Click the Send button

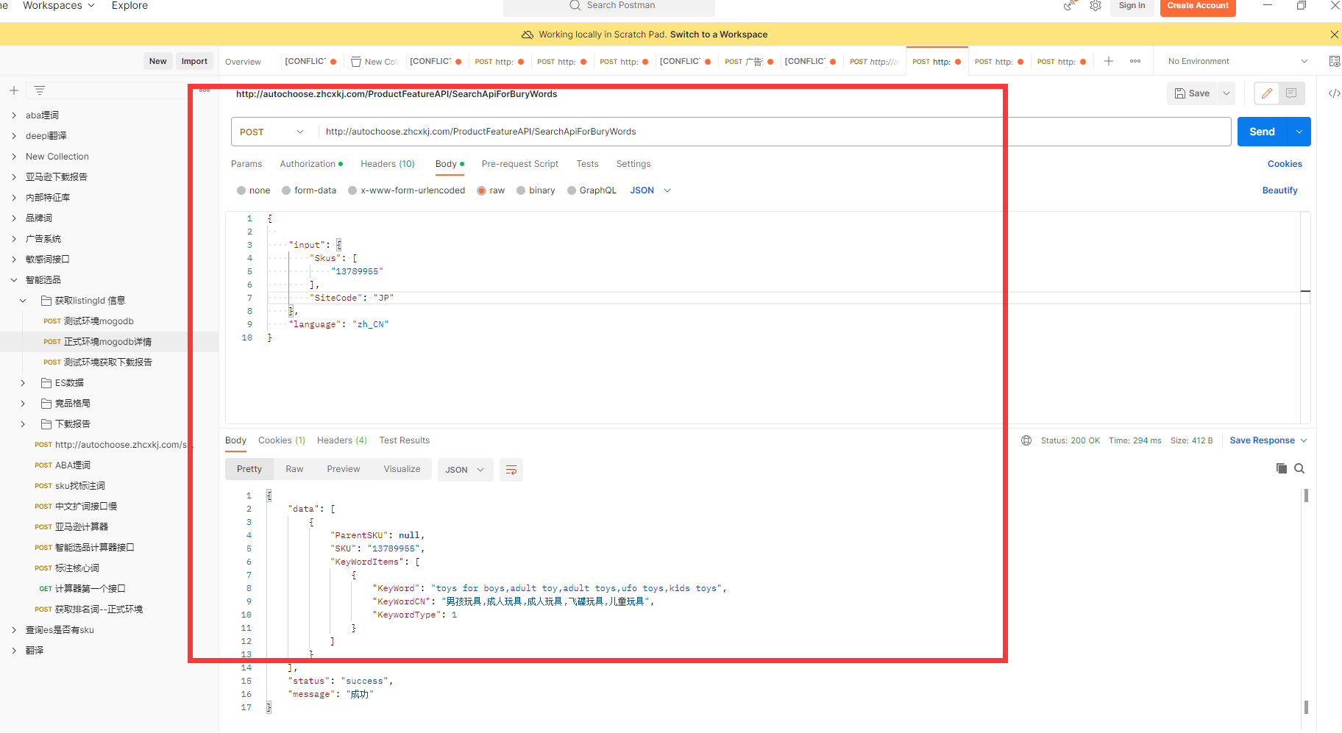tap(1262, 132)
